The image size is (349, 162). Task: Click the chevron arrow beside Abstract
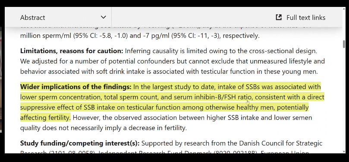tap(103, 17)
